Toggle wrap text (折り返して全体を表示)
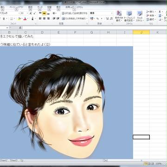The height and width of the screenshot is (167, 167). click(x=75, y=13)
